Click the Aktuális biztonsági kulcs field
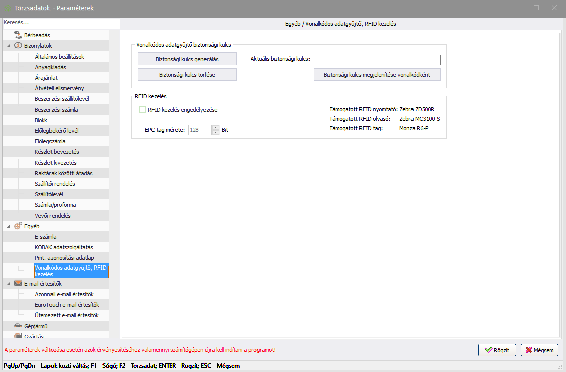 coord(377,60)
